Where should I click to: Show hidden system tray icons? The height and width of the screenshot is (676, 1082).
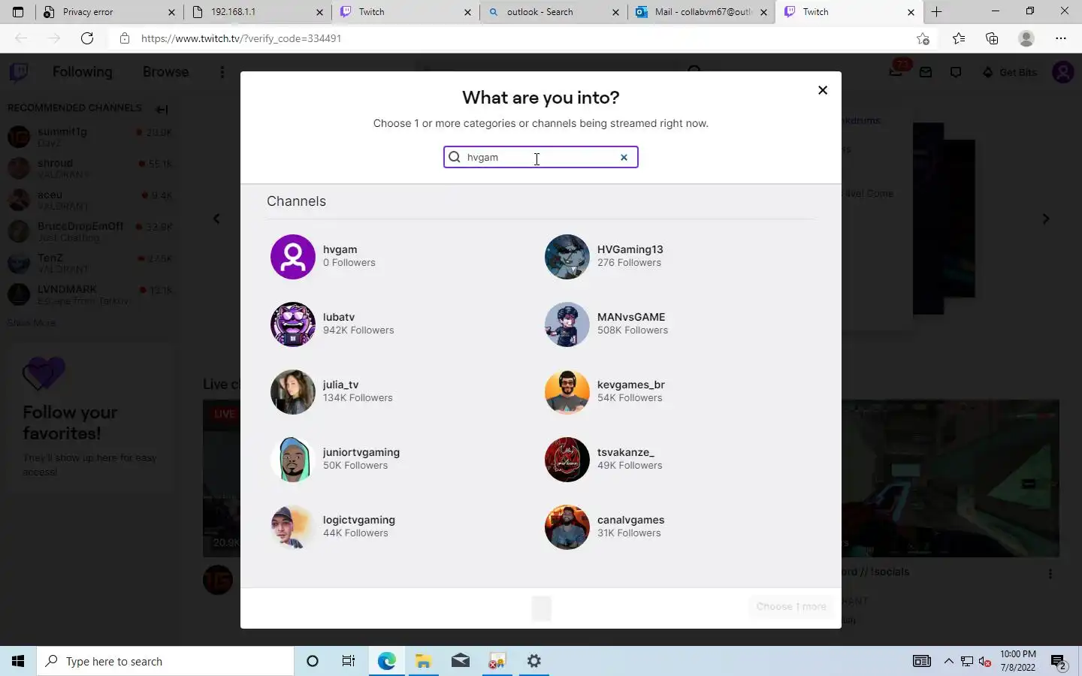coord(948,661)
